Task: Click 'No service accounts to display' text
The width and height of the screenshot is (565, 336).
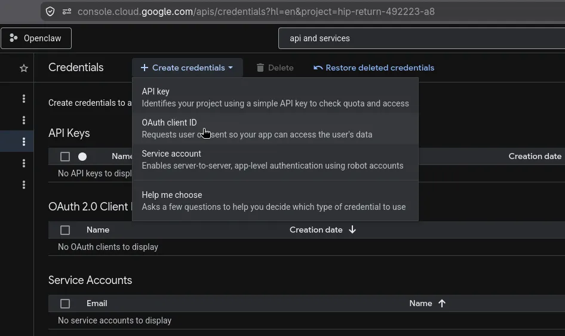Action: click(115, 320)
